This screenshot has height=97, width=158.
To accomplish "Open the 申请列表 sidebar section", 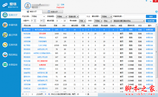I will click(x=10, y=25).
